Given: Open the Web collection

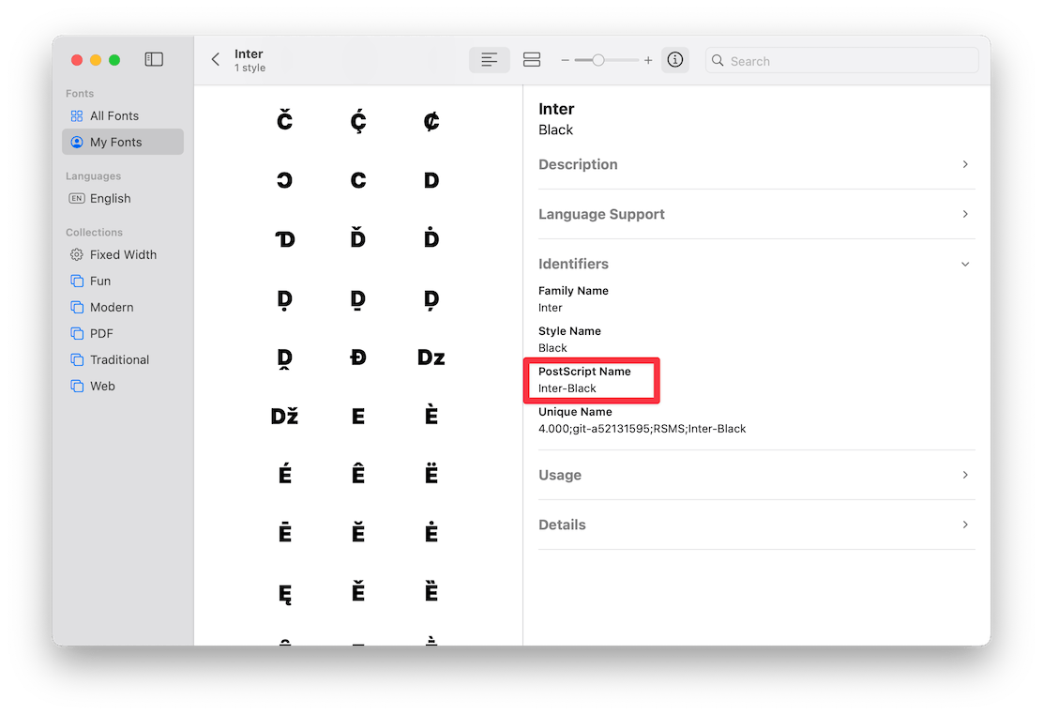Looking at the screenshot, I should [102, 386].
